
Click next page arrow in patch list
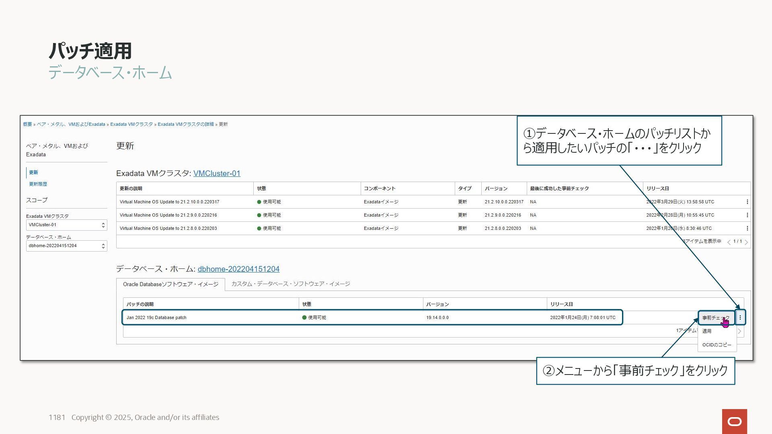(739, 331)
